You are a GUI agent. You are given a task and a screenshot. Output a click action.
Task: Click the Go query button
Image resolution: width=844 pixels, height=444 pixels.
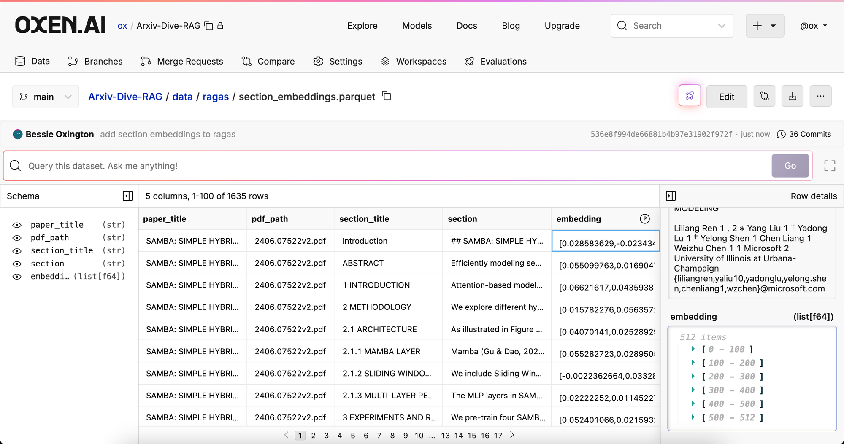(x=790, y=166)
